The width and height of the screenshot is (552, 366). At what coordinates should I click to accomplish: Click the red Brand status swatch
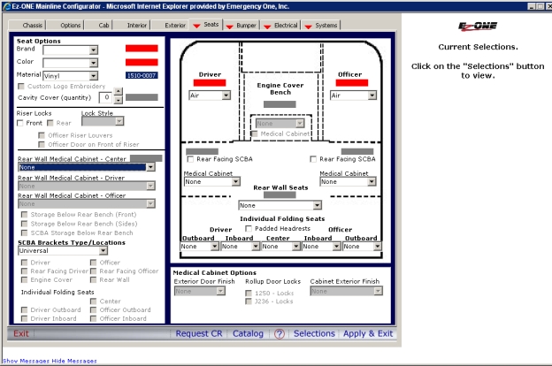click(x=142, y=49)
